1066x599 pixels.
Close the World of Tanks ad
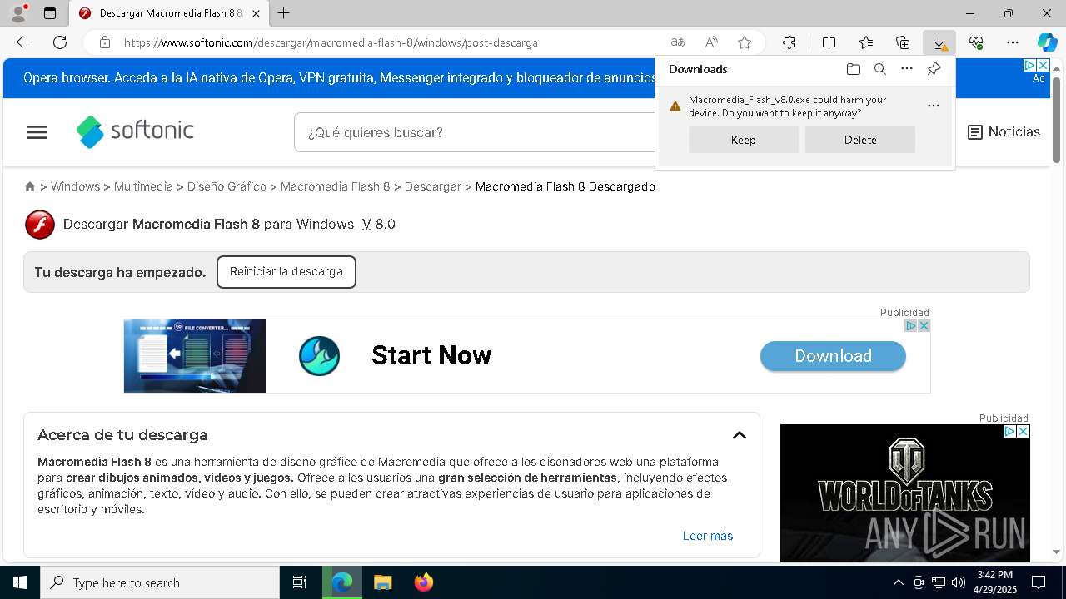pos(1024,431)
